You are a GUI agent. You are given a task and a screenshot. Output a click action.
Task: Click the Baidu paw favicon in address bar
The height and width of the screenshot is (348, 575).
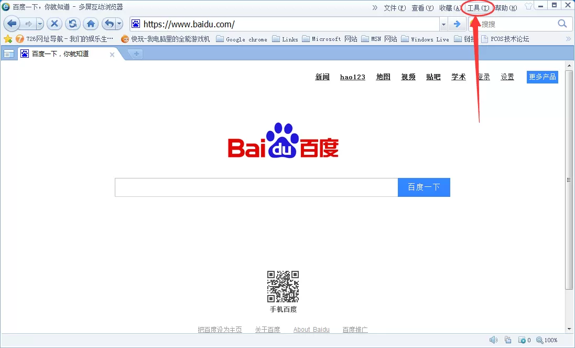136,24
